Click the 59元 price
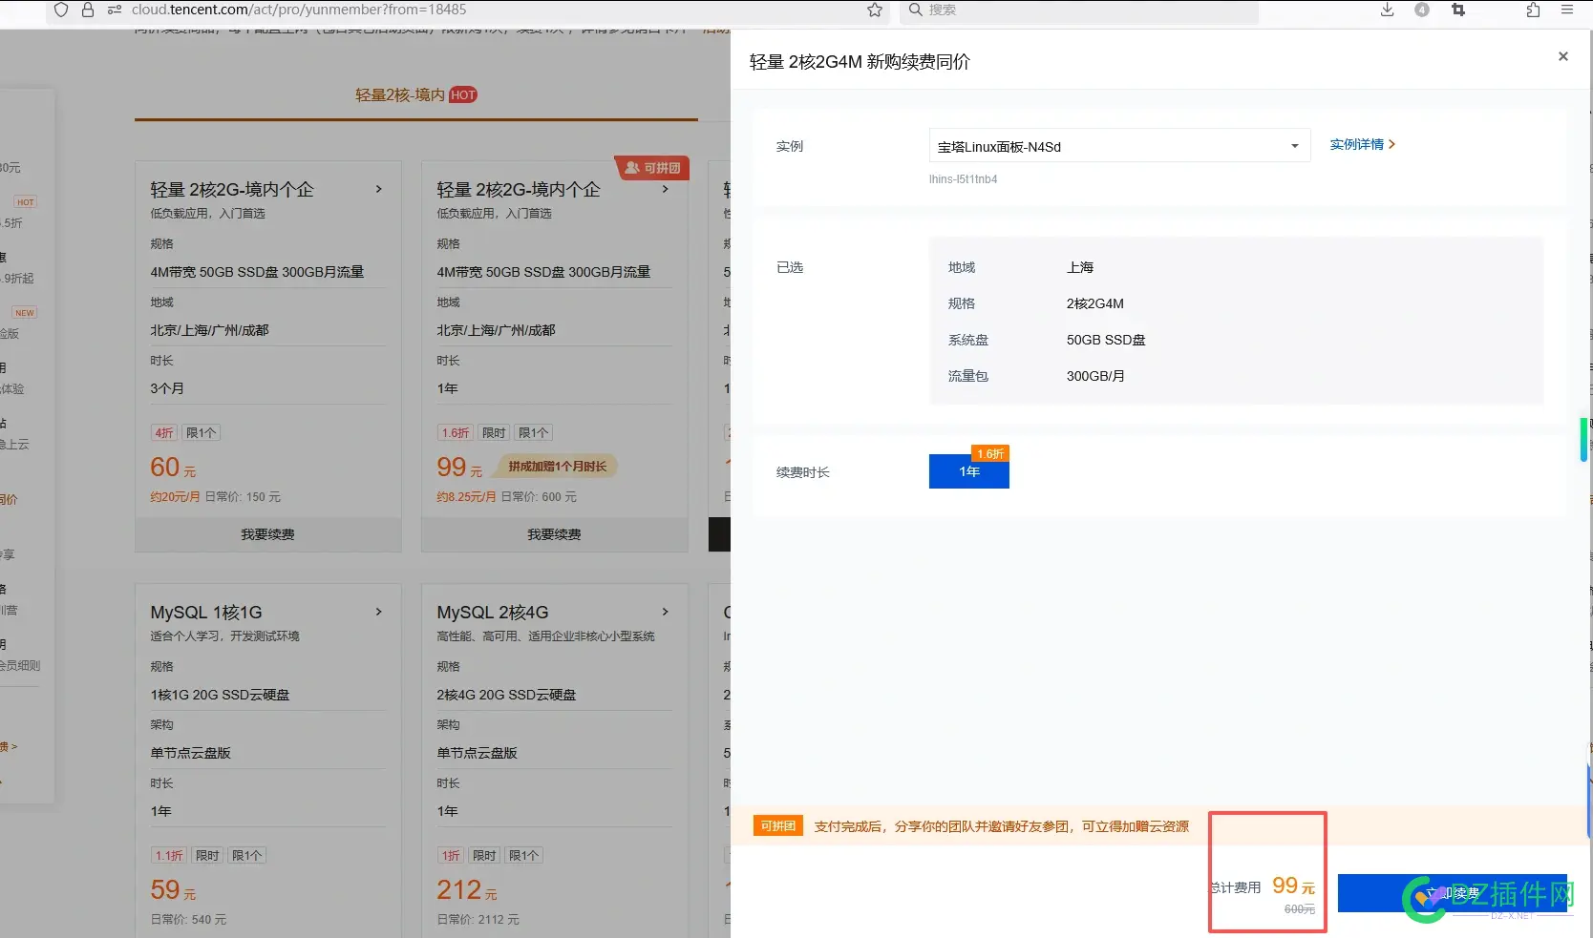This screenshot has height=938, width=1593. point(173,890)
